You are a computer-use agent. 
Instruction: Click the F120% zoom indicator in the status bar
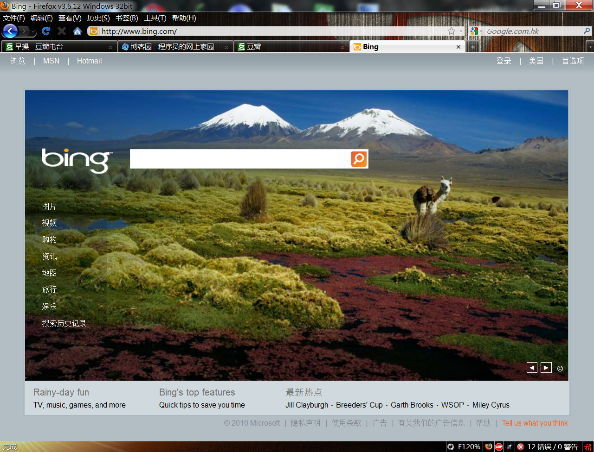coord(469,446)
